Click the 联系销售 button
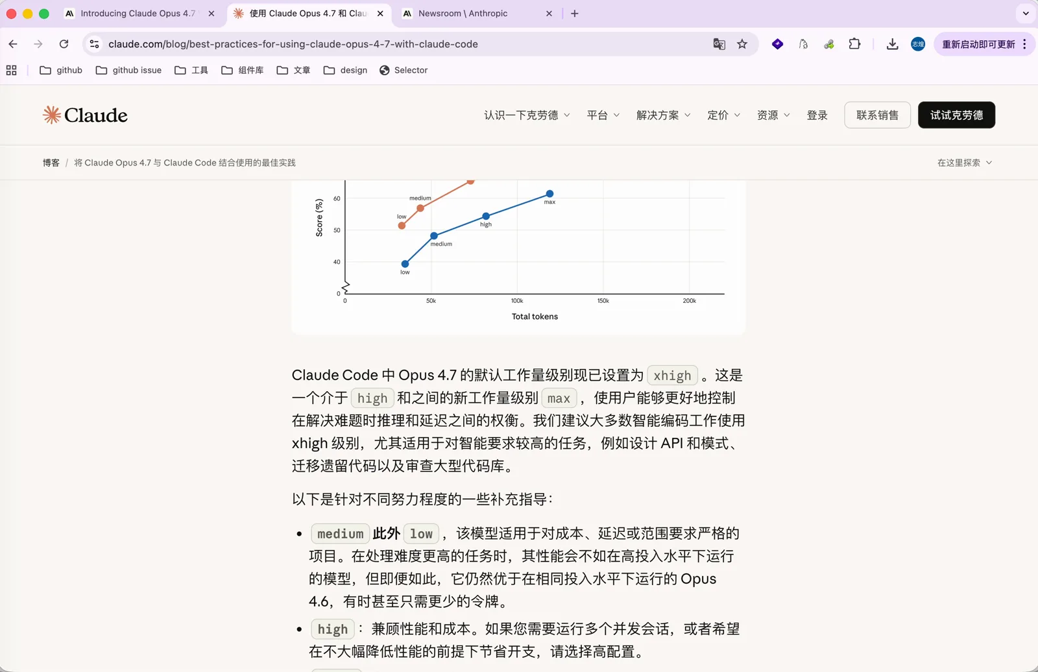The height and width of the screenshot is (672, 1038). [877, 115]
